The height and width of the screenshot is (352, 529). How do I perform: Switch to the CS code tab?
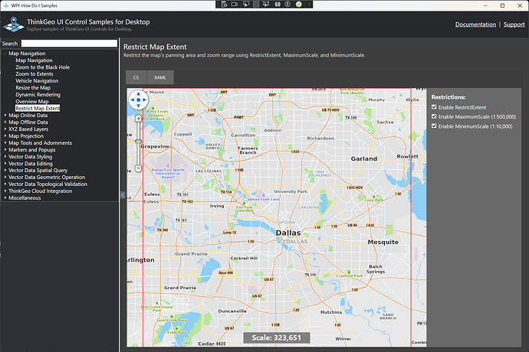[136, 77]
